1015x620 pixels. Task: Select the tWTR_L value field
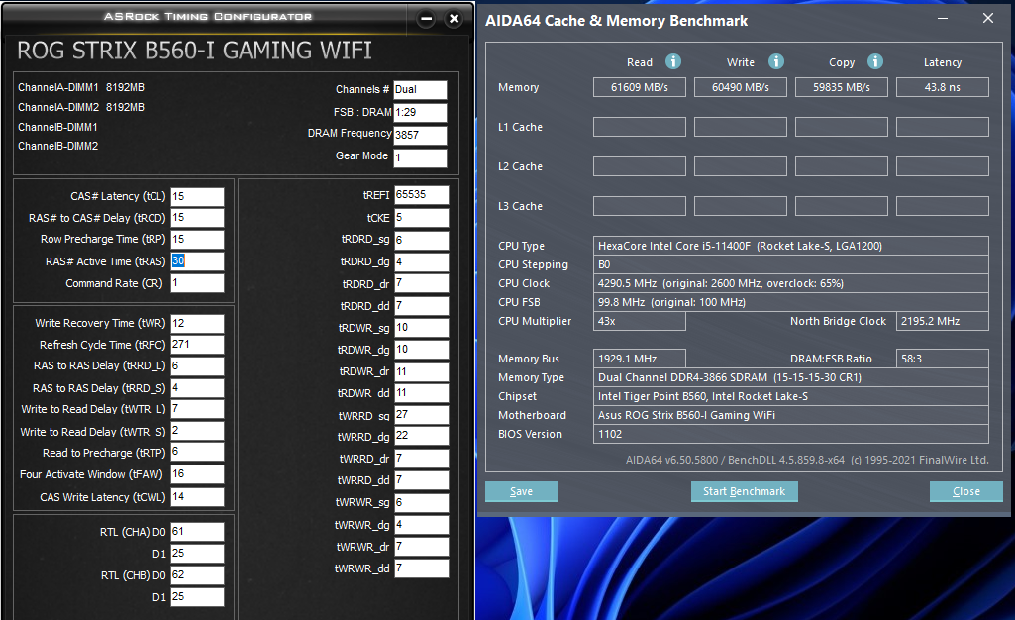[197, 410]
